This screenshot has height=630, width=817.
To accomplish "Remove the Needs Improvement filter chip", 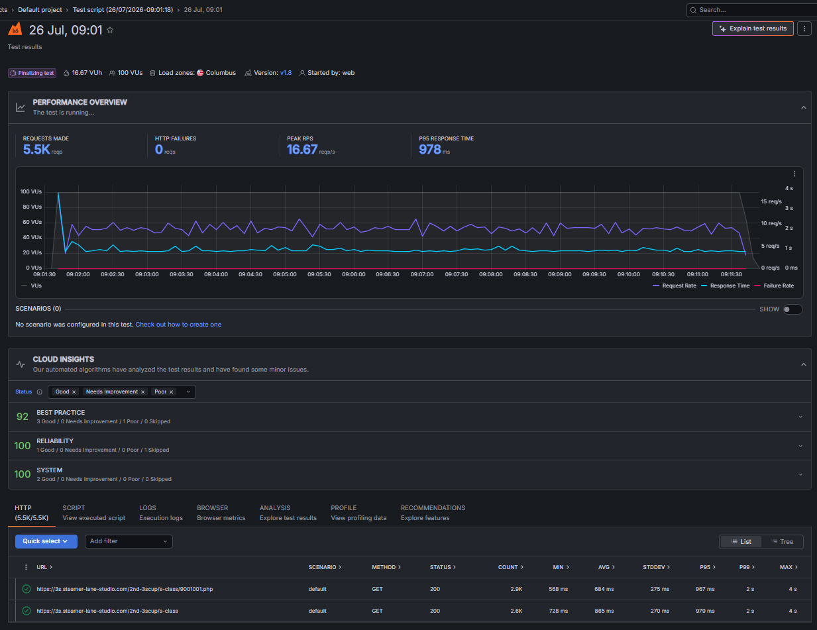I will pyautogui.click(x=142, y=392).
